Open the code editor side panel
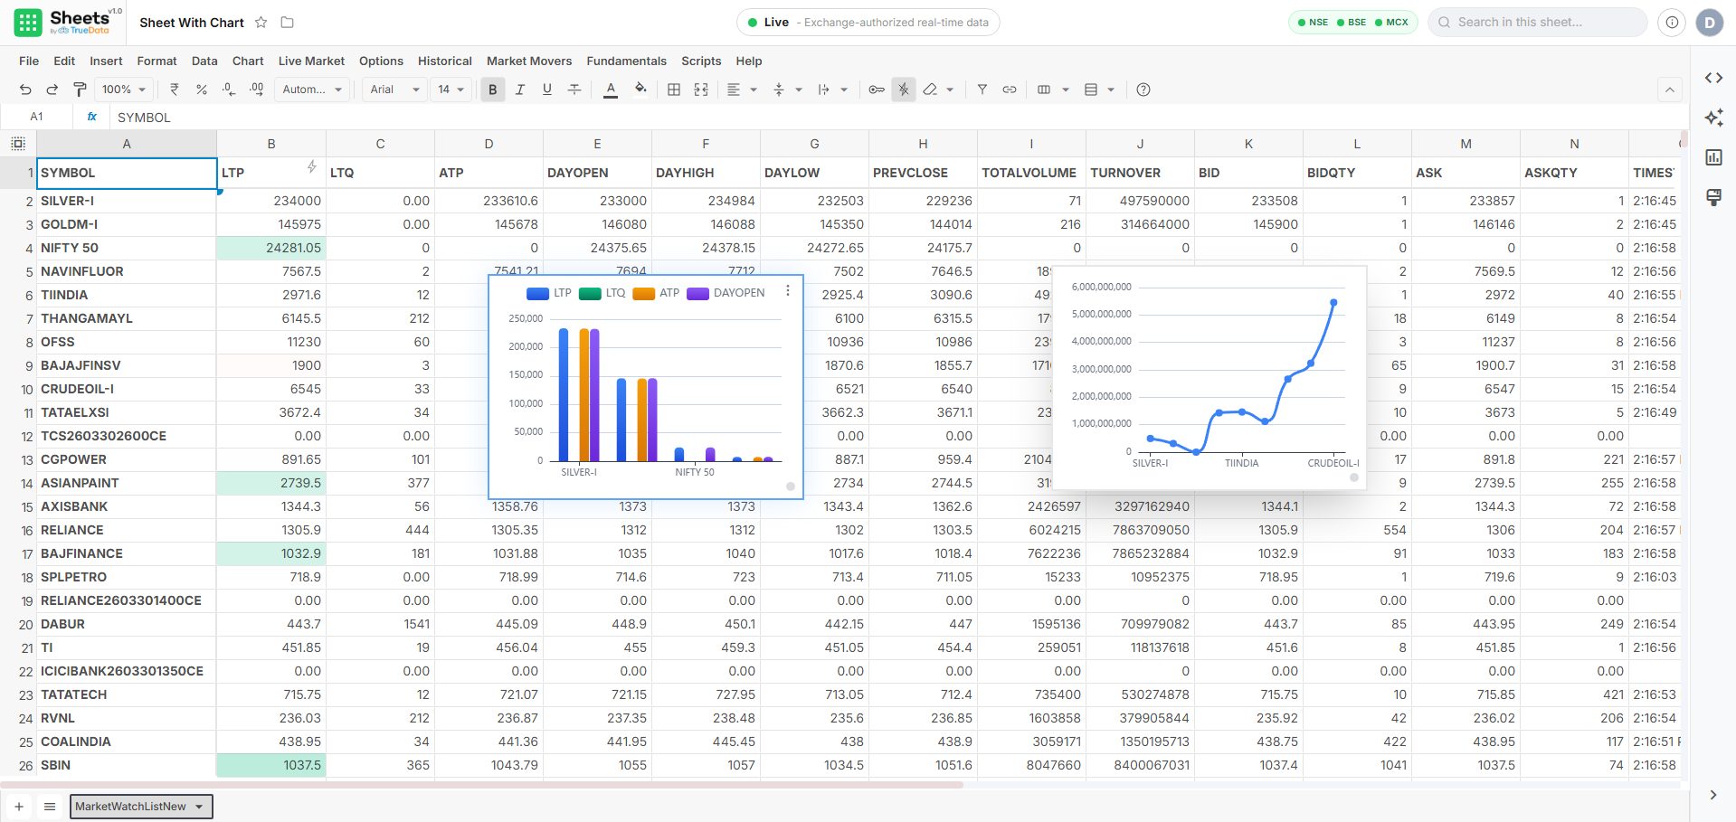The width and height of the screenshot is (1736, 822). click(x=1713, y=78)
